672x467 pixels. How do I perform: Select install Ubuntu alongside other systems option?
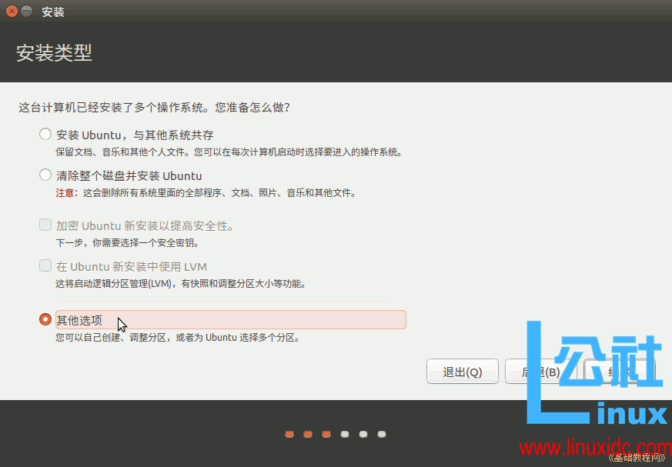point(45,135)
